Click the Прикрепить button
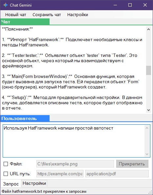The width and height of the screenshot is (153, 195). click(x=132, y=164)
